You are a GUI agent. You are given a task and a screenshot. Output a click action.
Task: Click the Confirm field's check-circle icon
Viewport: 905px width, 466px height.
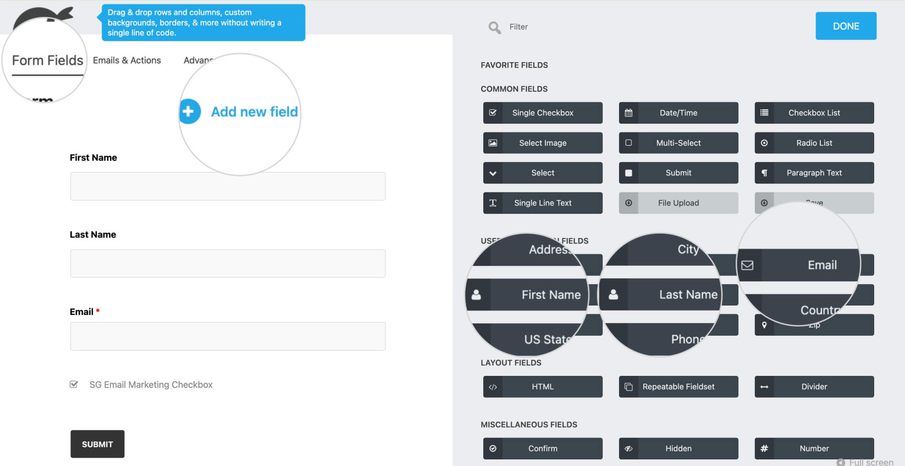point(493,448)
